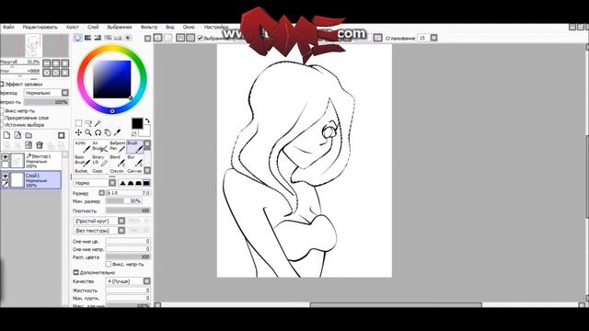Collapse the Дополнительно section
Viewport: 589px width, 331px height.
pyautogui.click(x=75, y=272)
